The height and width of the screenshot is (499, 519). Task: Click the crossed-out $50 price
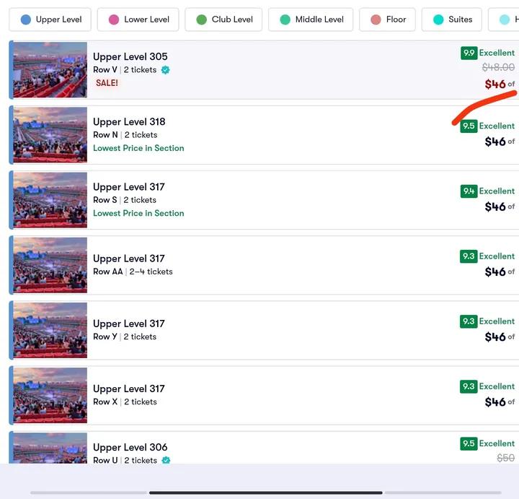click(x=506, y=459)
